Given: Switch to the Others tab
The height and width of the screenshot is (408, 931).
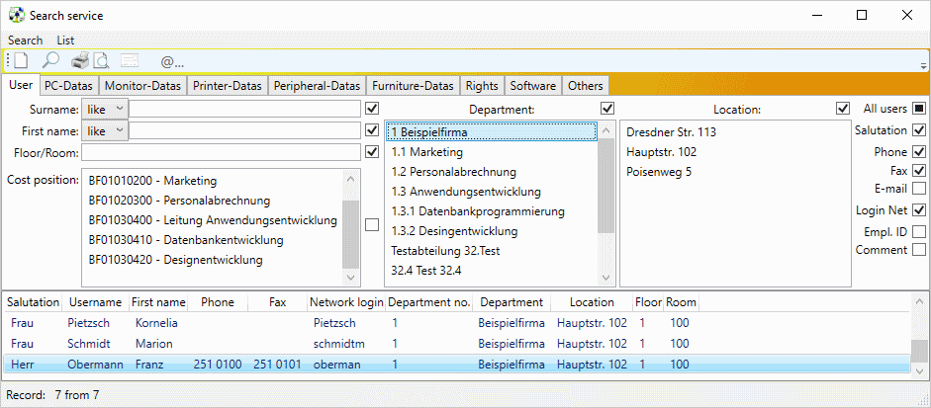Looking at the screenshot, I should click(x=586, y=86).
